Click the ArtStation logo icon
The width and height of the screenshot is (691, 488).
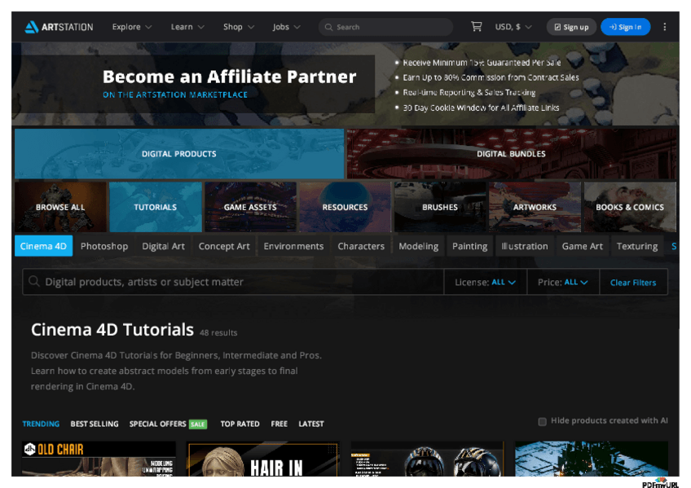click(x=32, y=27)
